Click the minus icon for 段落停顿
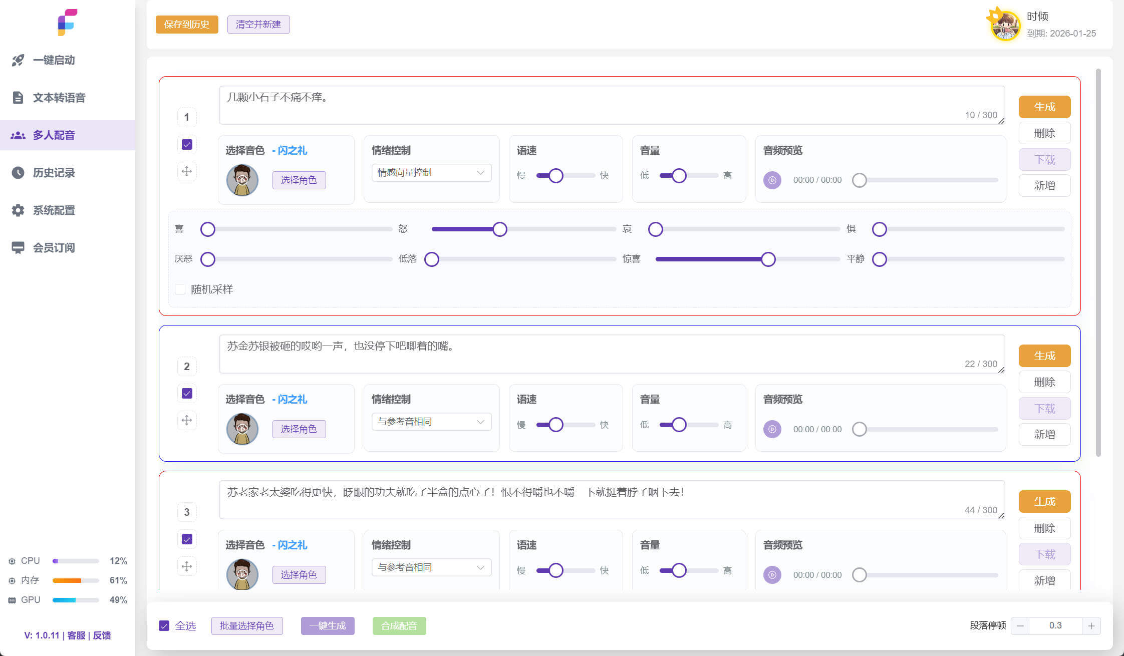This screenshot has width=1124, height=656. point(1020,625)
